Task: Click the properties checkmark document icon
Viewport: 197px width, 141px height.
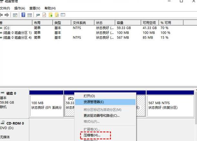Action: pos(44,15)
